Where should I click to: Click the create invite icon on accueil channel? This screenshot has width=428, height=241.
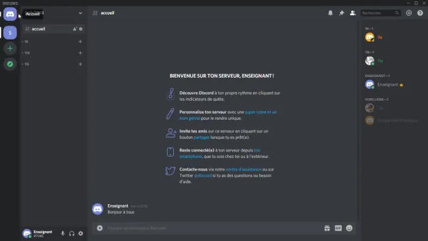click(75, 29)
